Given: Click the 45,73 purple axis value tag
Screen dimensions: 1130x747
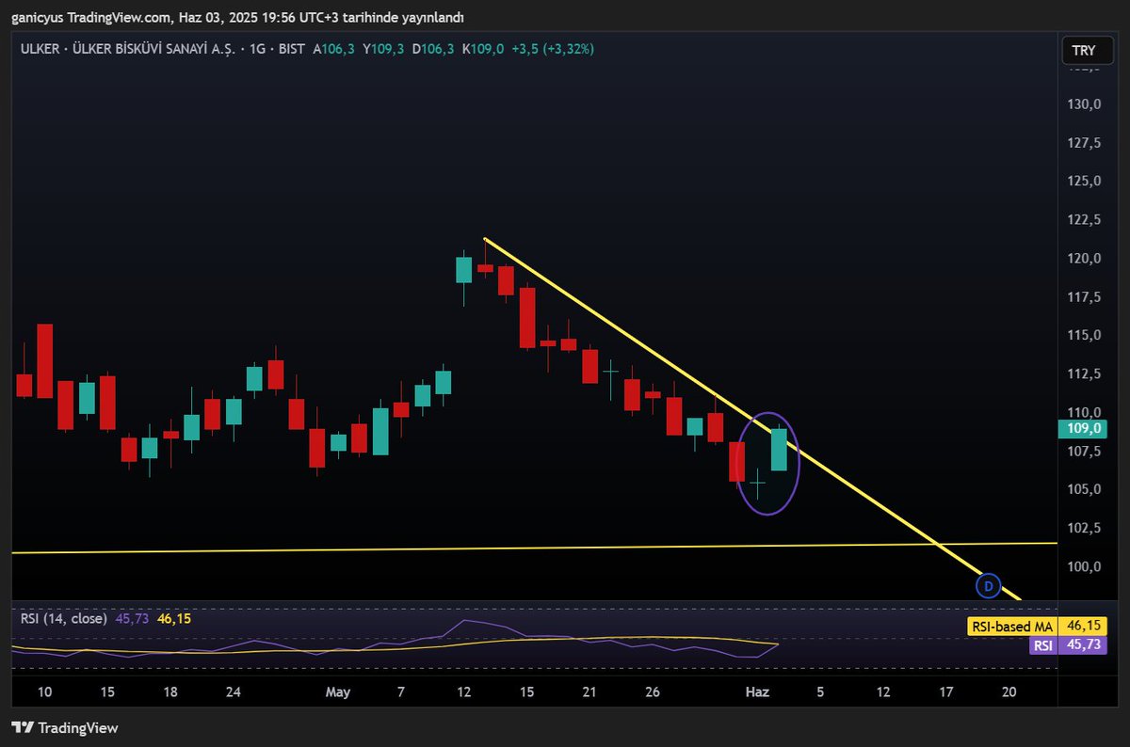Looking at the screenshot, I should pos(1083,644).
